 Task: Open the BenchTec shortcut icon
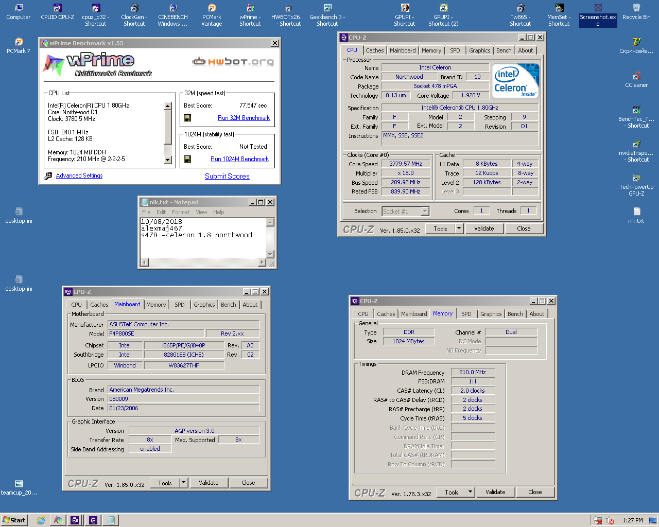coord(636,117)
